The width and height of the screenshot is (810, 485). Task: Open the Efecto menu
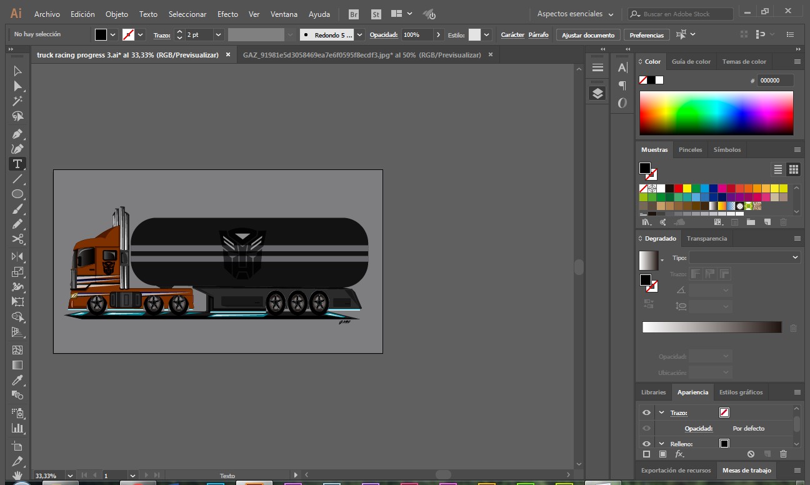pyautogui.click(x=227, y=14)
